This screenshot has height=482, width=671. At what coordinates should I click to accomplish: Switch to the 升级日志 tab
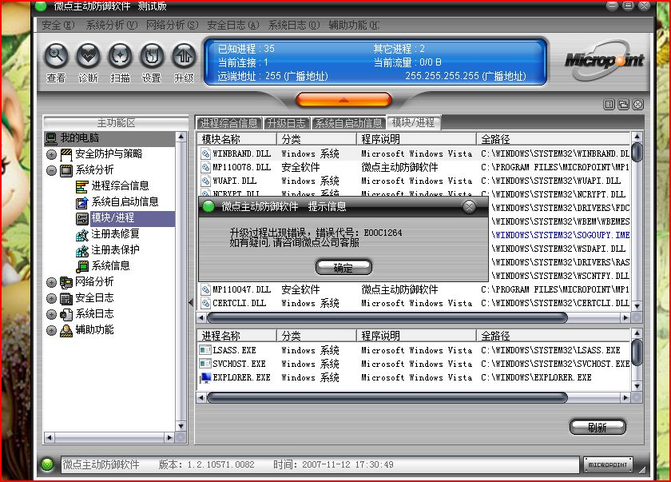tap(287, 123)
